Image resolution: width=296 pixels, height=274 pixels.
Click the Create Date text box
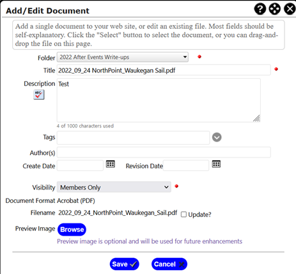pyautogui.click(x=80, y=165)
